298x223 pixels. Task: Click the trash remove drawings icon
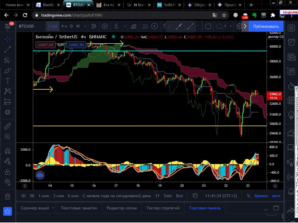pos(8,197)
